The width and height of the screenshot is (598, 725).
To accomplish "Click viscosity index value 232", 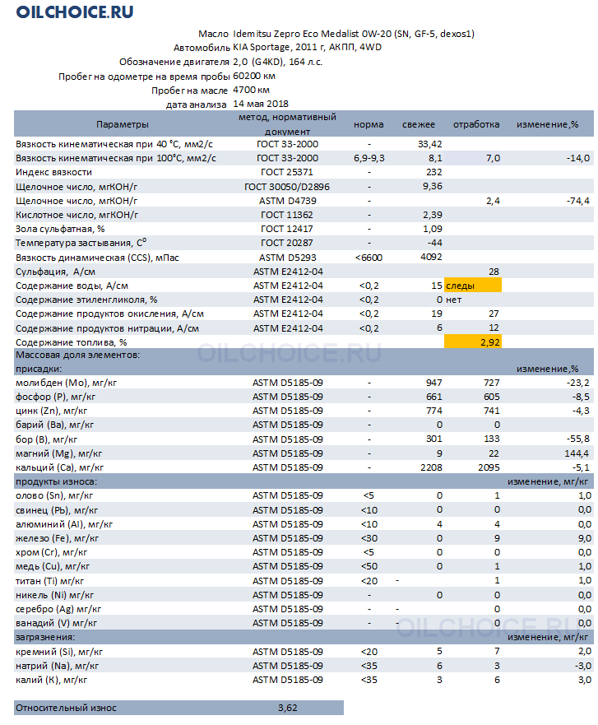I will pos(433,172).
